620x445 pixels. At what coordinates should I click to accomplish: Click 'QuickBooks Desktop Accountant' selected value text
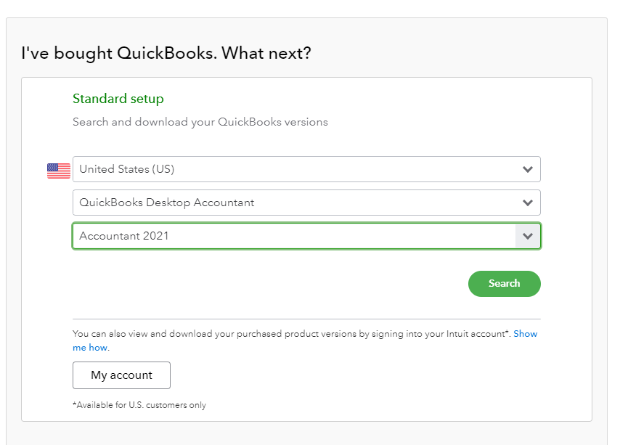[167, 203]
